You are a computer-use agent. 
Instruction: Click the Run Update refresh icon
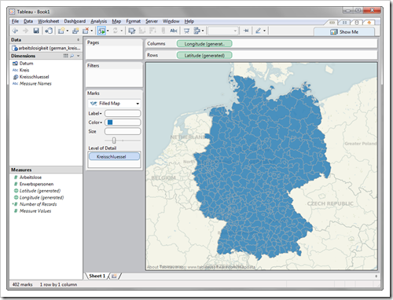[116, 31]
